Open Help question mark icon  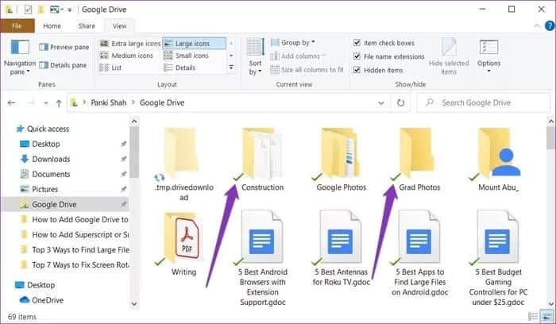coord(550,26)
